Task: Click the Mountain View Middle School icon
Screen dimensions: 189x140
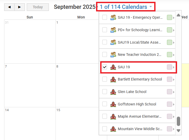Action: click(113, 129)
